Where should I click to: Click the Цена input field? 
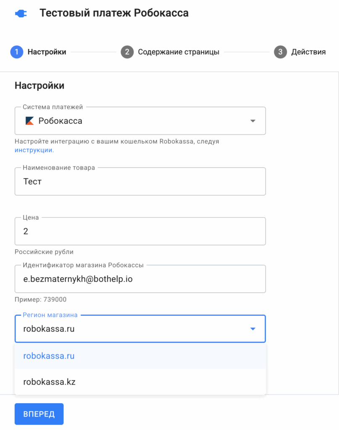tap(140, 231)
